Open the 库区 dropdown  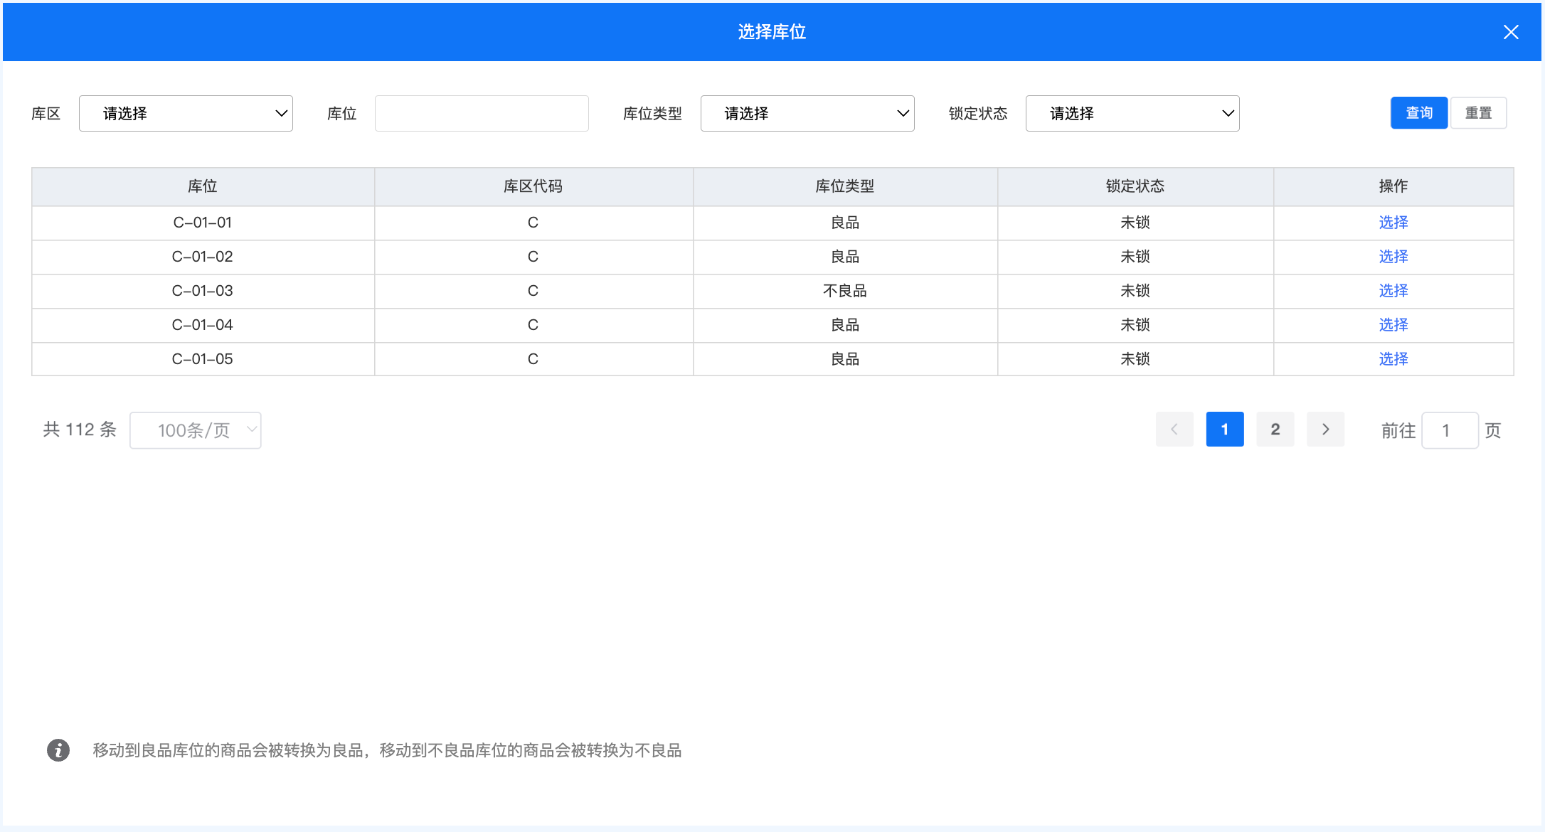coord(186,114)
